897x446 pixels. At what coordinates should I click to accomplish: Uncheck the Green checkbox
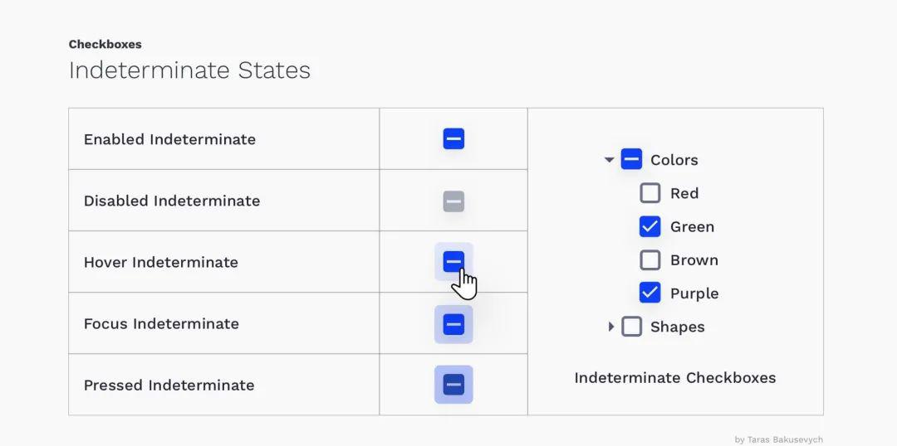[649, 226]
